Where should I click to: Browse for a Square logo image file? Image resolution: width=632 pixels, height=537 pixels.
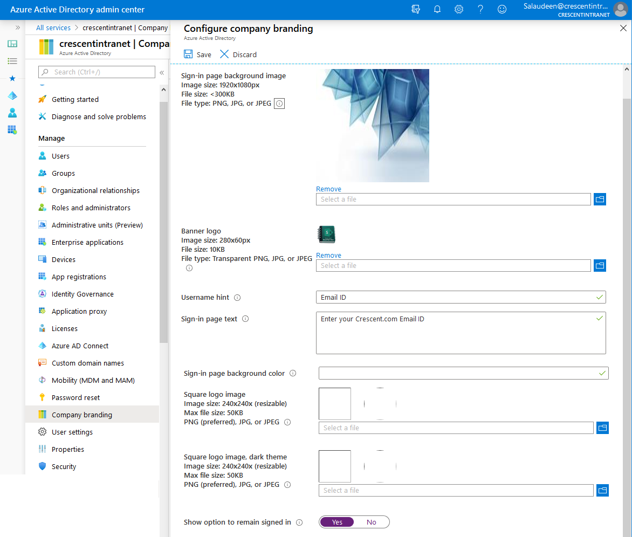point(602,428)
